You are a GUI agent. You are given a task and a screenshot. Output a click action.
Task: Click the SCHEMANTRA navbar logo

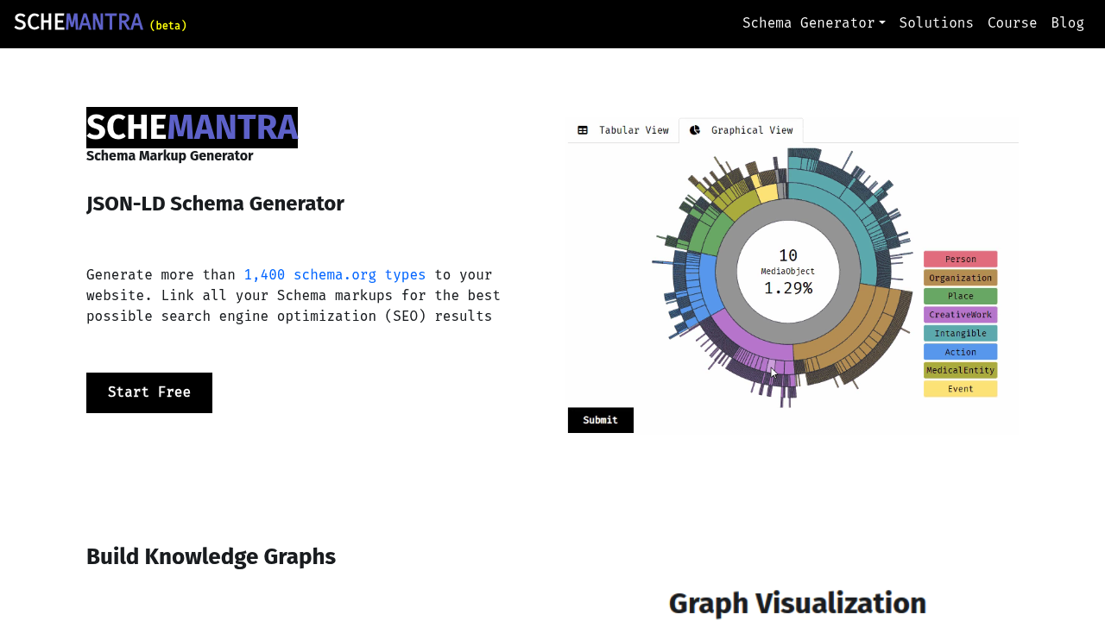click(x=79, y=22)
